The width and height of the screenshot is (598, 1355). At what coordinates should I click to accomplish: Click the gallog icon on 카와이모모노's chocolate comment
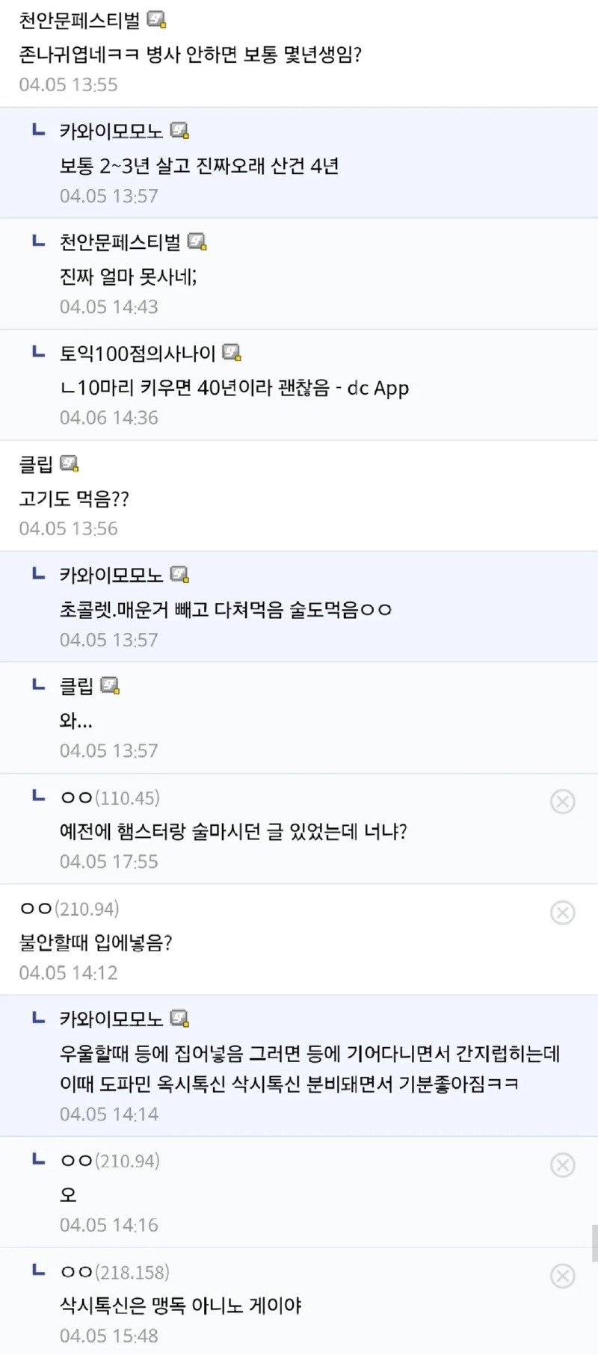point(179,575)
